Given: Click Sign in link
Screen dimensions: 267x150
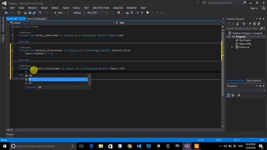Looking at the screenshot, I should click(x=254, y=8).
